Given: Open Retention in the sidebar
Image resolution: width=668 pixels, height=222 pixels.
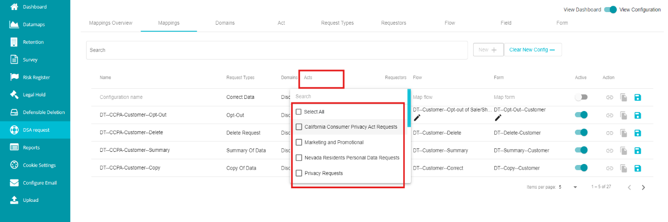Looking at the screenshot, I should [35, 42].
